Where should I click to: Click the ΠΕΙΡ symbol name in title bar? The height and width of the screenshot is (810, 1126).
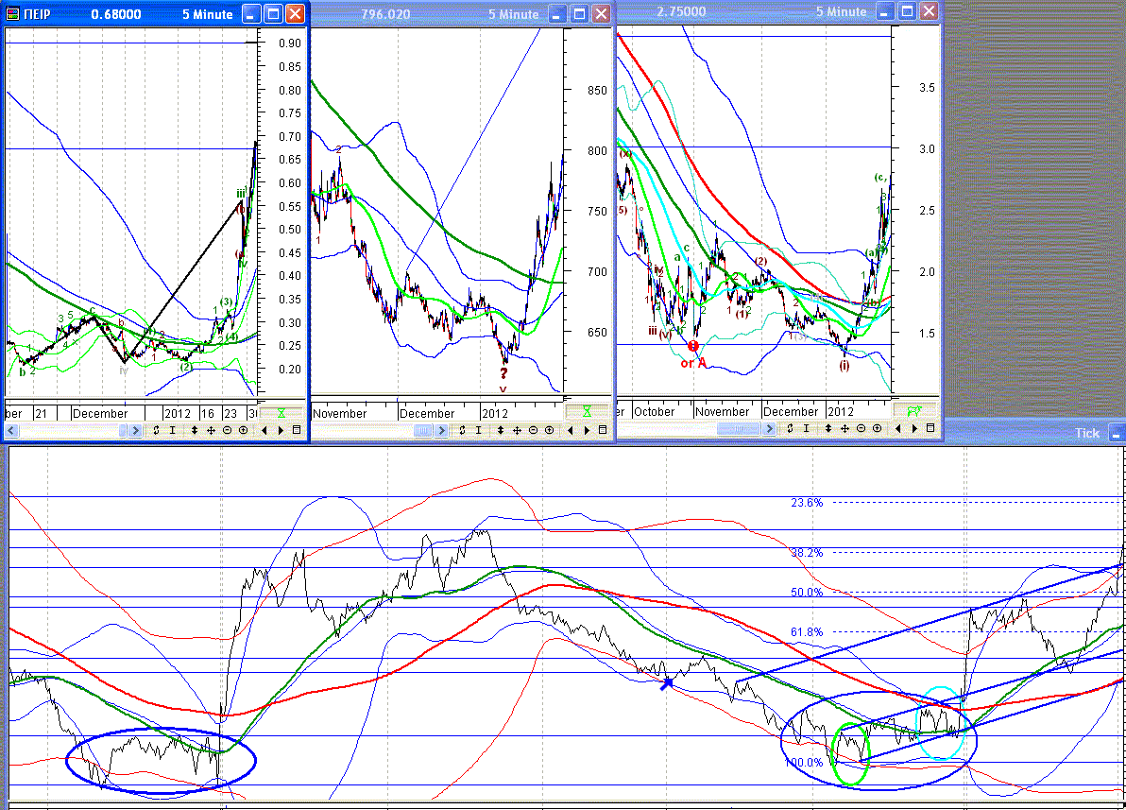click(38, 14)
